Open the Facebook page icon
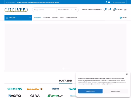Image resolution: width=131 pixels, height=98 pixels. pos(106,2)
